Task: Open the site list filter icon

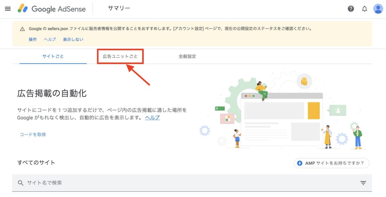Action: [363, 183]
